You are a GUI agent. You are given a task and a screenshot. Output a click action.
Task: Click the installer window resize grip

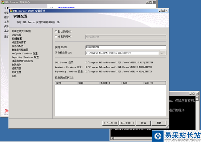point(168,126)
